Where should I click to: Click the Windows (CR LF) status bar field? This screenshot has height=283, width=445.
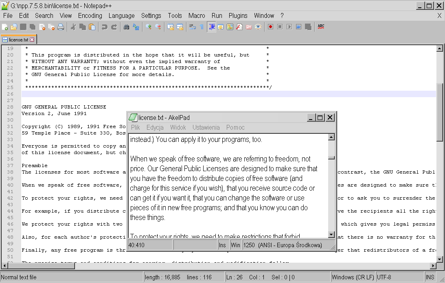(353, 277)
